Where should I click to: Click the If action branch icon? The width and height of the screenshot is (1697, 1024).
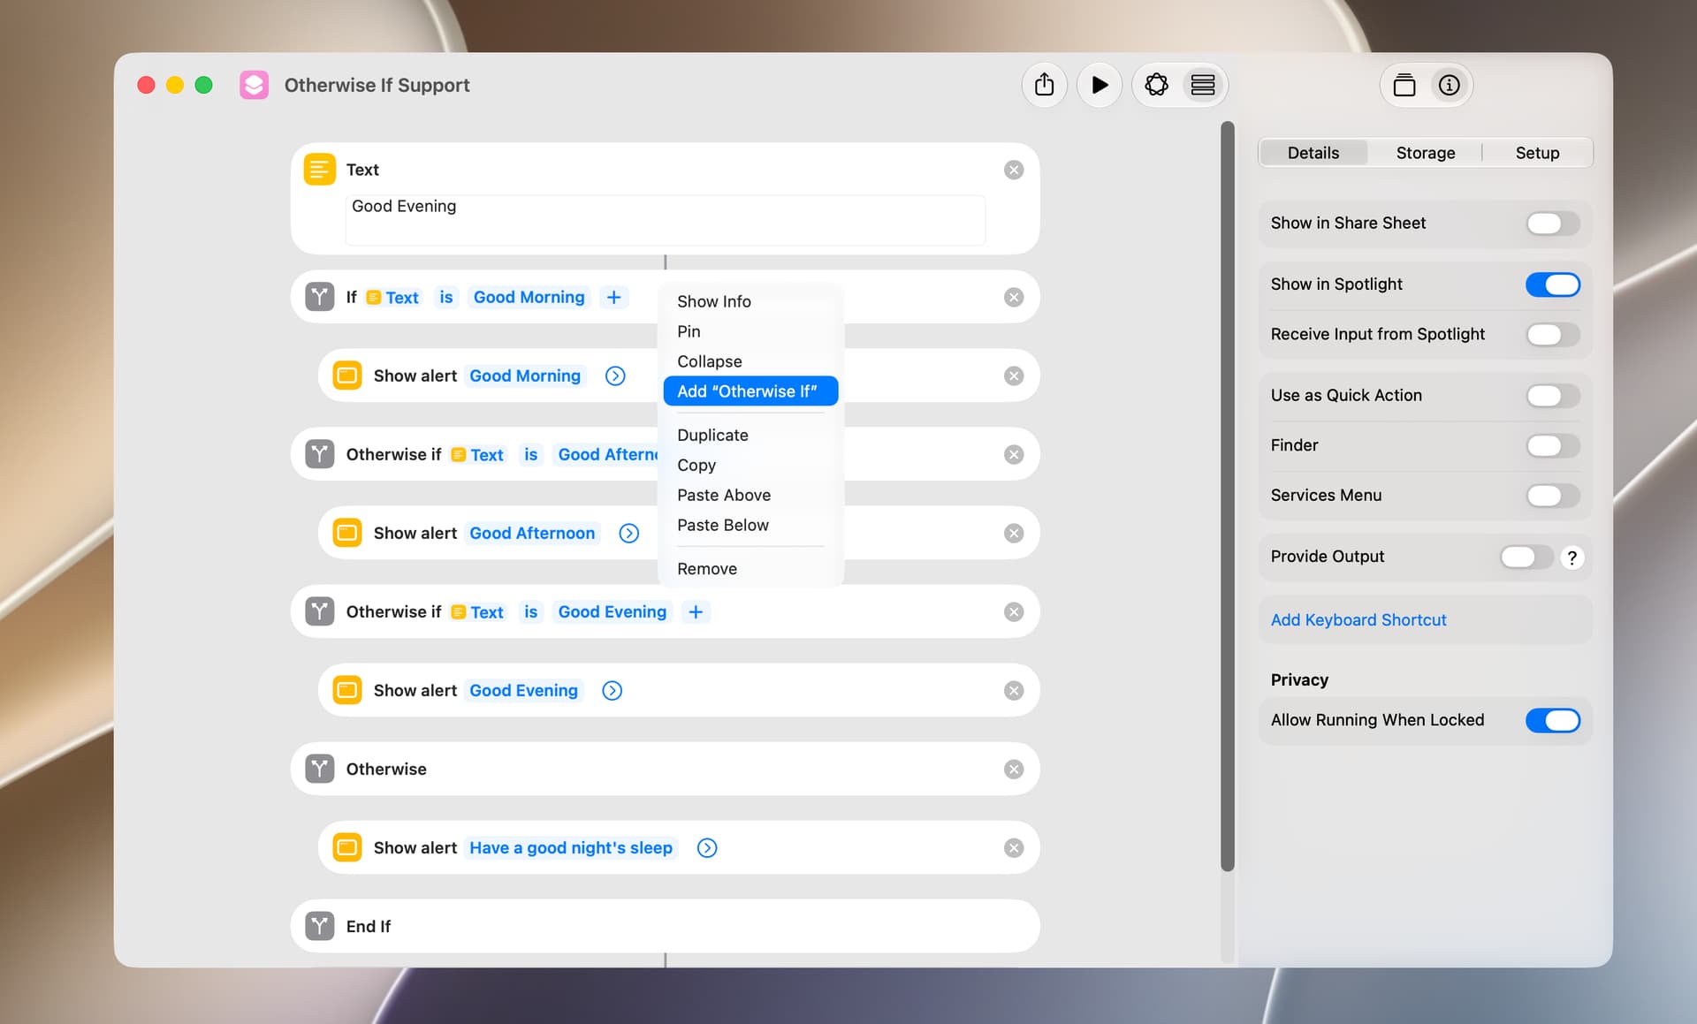coord(319,297)
